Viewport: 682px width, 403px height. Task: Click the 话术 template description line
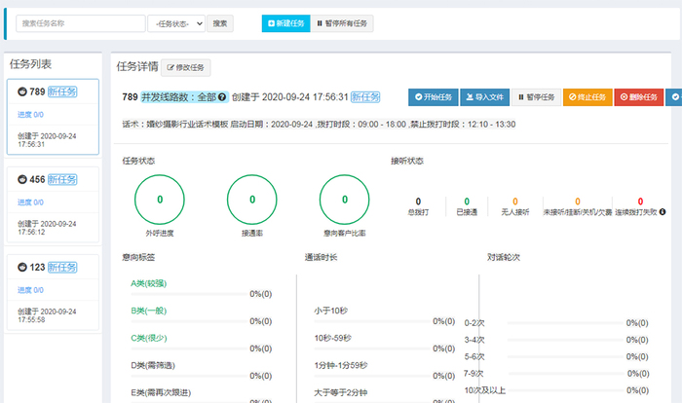(x=319, y=125)
